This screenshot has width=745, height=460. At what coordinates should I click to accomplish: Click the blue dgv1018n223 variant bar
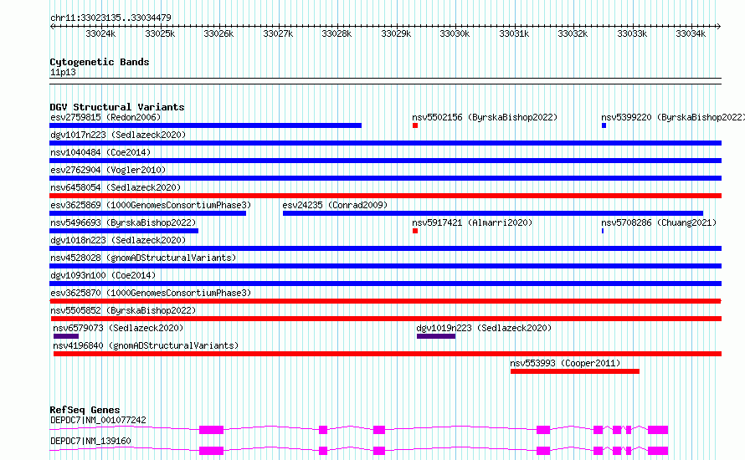pos(385,248)
